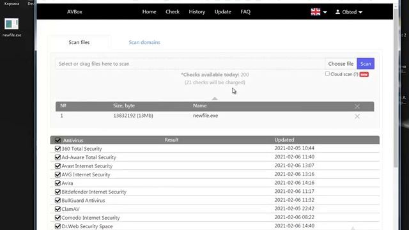Click the Choose file button
This screenshot has width=409, height=230.
point(341,64)
